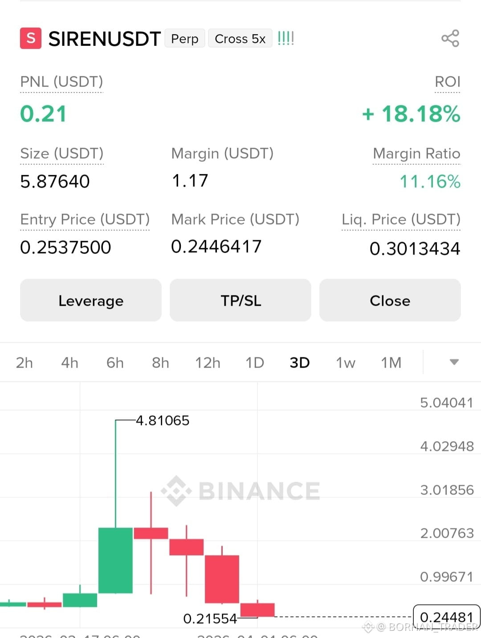Open SIRENUSDT pair title

104,39
